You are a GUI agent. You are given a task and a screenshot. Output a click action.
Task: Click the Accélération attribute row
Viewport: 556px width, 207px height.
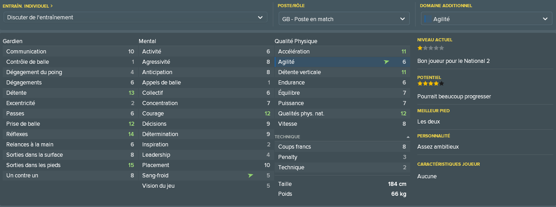click(342, 52)
